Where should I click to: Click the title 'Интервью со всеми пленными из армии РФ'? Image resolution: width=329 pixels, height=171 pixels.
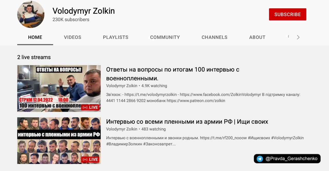187,122
